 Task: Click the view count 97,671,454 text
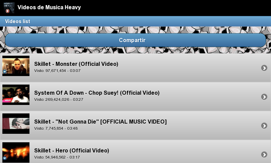56,71
